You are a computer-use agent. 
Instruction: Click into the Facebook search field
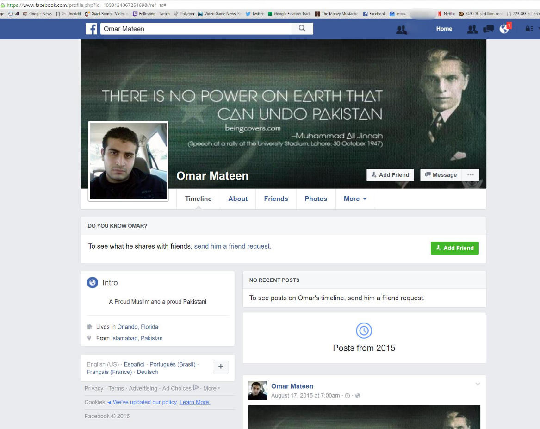click(x=196, y=29)
